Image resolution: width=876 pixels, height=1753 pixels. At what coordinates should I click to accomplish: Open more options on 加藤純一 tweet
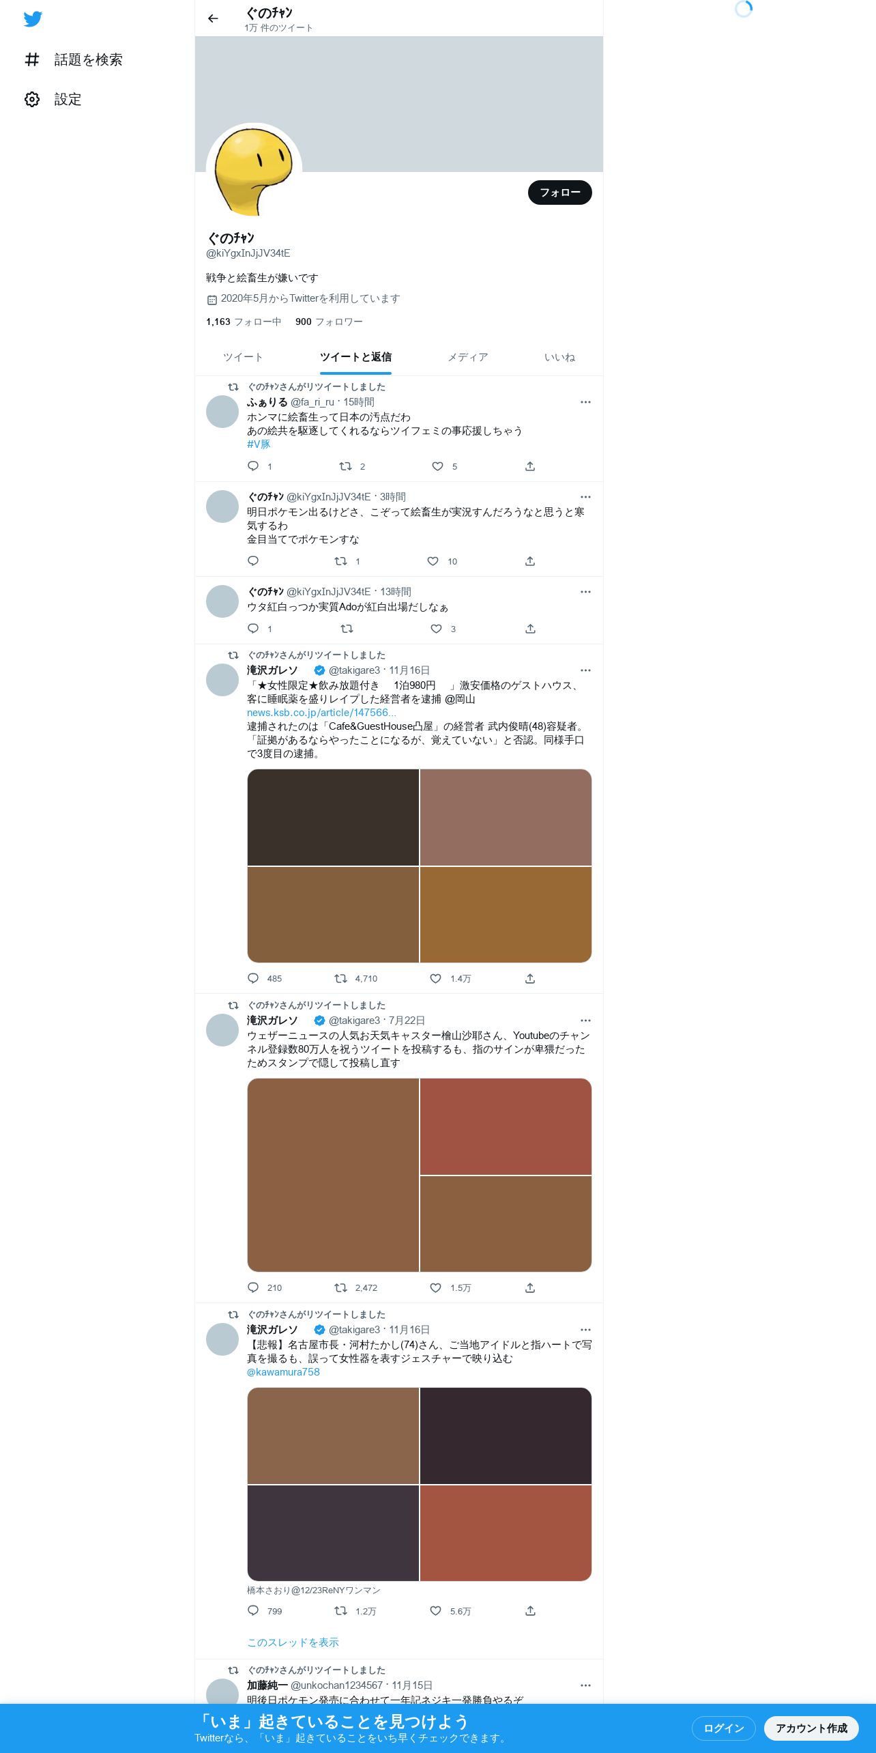[x=585, y=1685]
